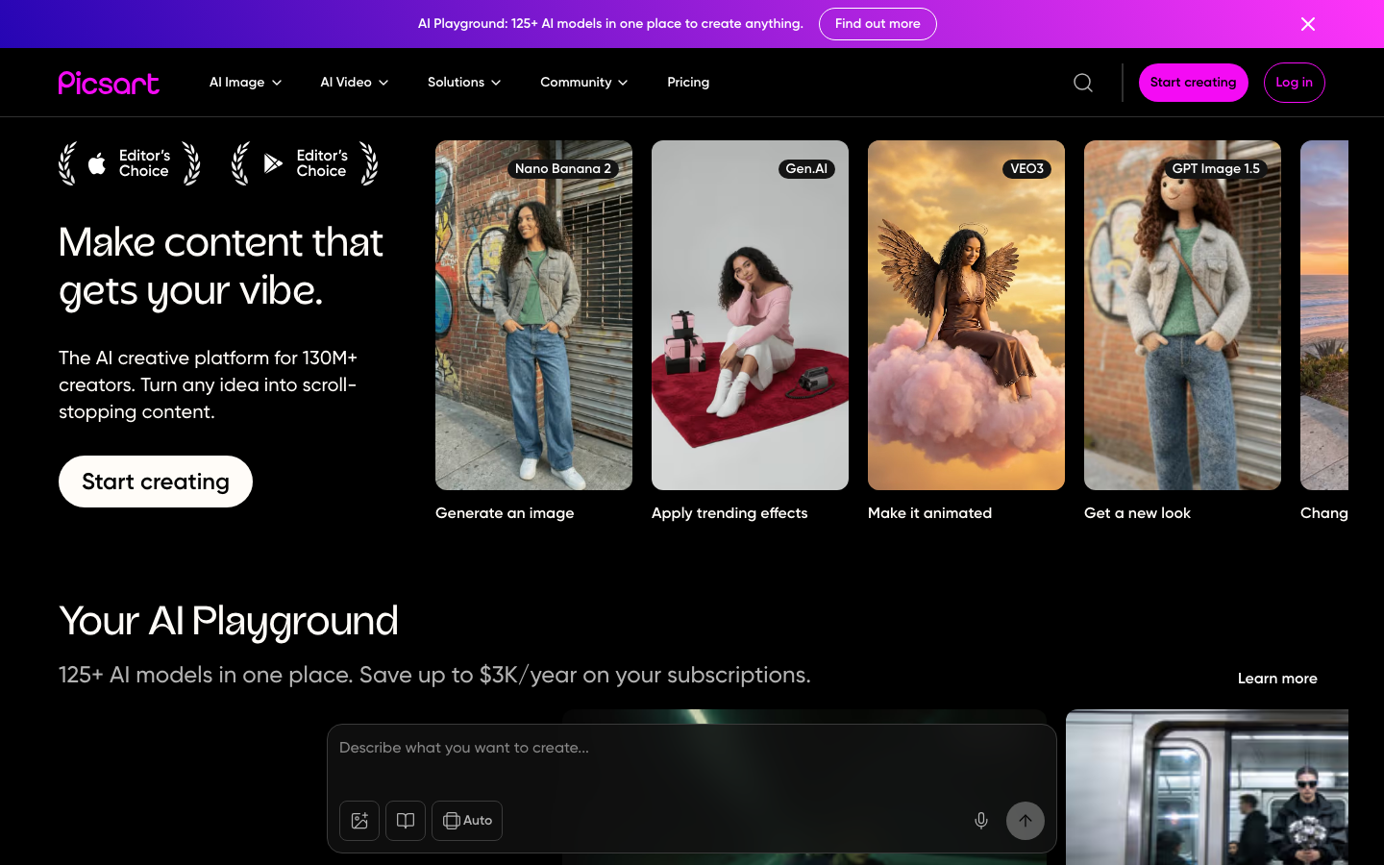Click the Gen.AI trending effects thumbnail

[x=750, y=315]
